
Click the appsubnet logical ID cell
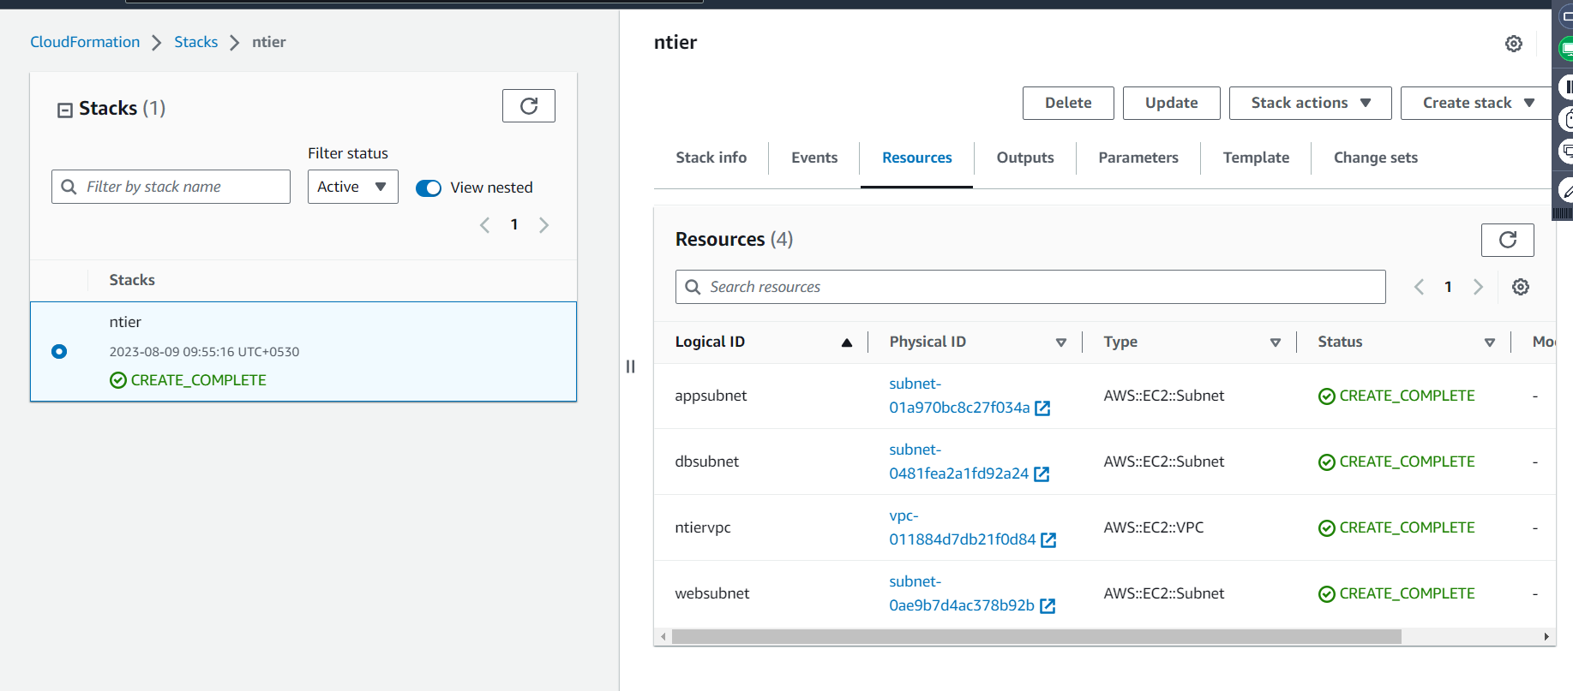tap(711, 396)
